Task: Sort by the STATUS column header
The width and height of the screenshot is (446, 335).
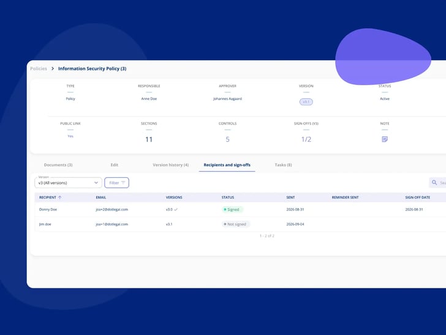Action: pos(228,198)
